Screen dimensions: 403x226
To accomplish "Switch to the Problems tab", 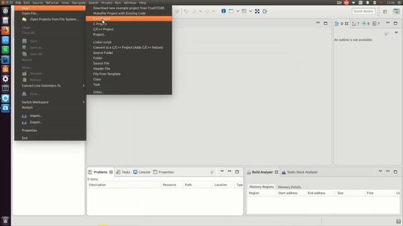I will (x=100, y=172).
